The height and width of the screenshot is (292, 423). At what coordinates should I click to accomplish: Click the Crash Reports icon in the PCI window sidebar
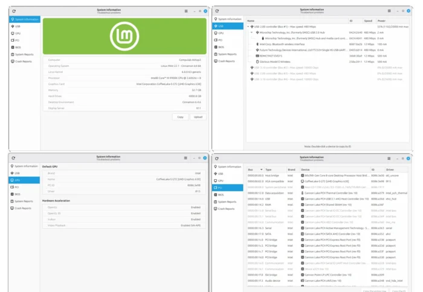click(x=215, y=208)
